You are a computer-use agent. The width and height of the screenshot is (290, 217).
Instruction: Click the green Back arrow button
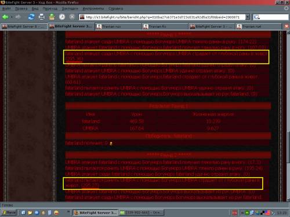click(5, 17)
